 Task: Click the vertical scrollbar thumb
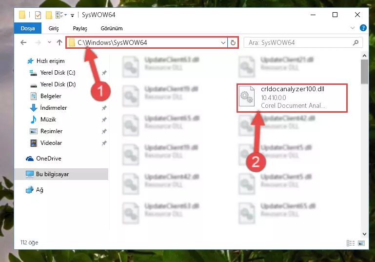364,72
